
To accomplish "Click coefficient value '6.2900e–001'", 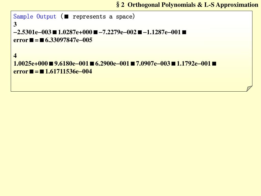I will point(112,64).
